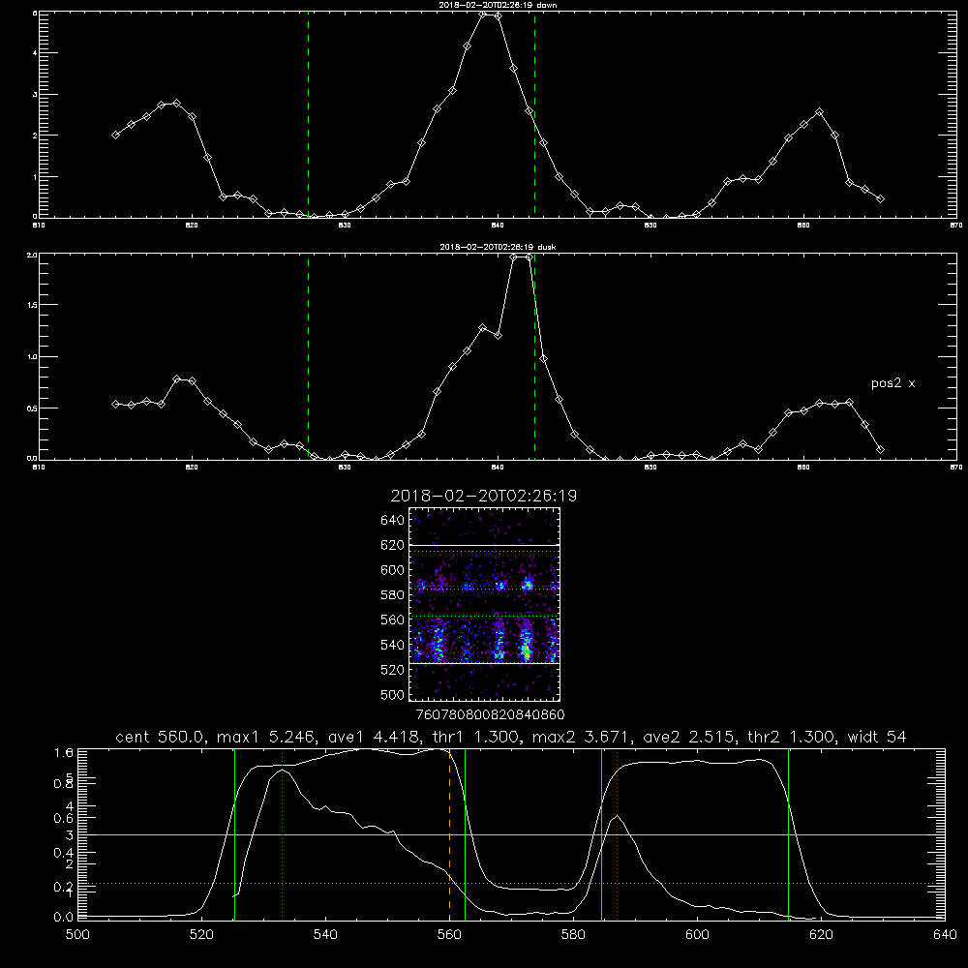Click y-axis label '500' beside spectral image

pos(393,694)
